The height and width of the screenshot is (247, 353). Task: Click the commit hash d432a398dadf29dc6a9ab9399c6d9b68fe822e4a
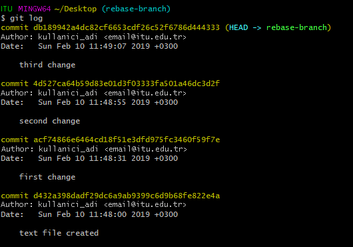tap(127, 196)
